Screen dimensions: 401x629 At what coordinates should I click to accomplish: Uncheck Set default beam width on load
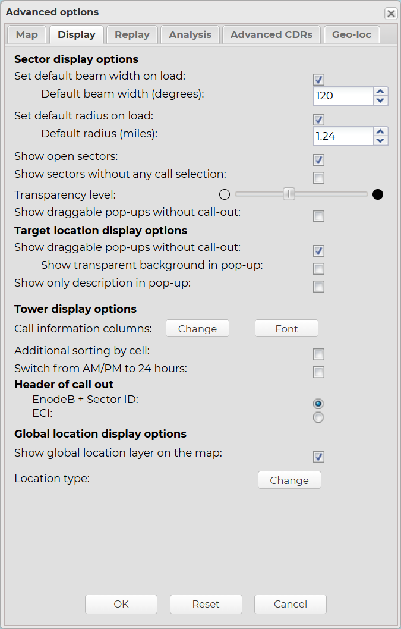point(319,80)
